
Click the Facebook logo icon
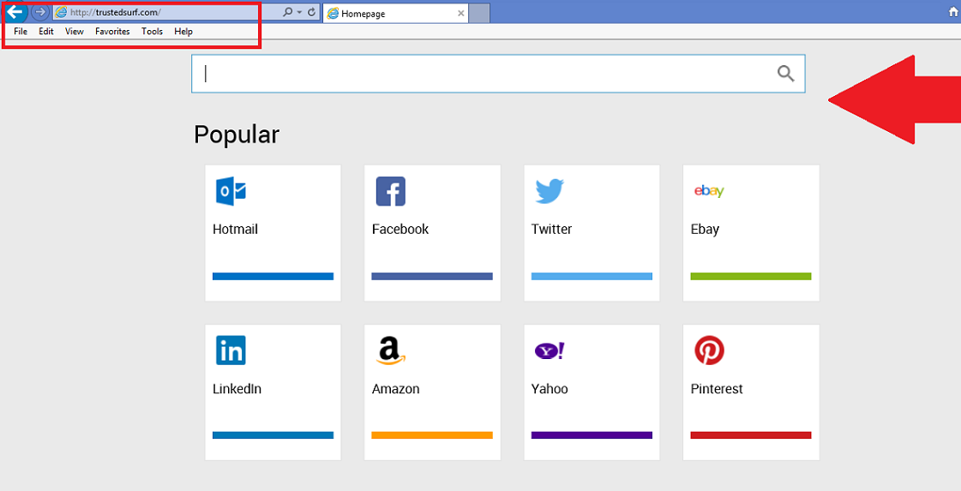click(390, 191)
